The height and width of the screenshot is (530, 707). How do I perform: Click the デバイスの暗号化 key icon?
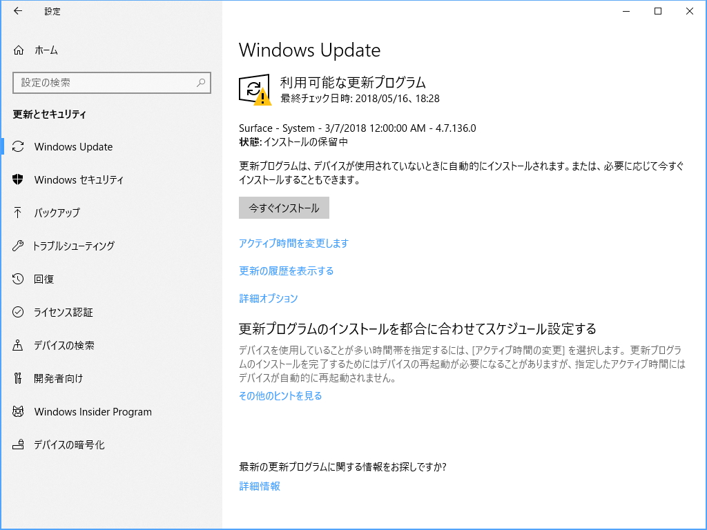19,444
